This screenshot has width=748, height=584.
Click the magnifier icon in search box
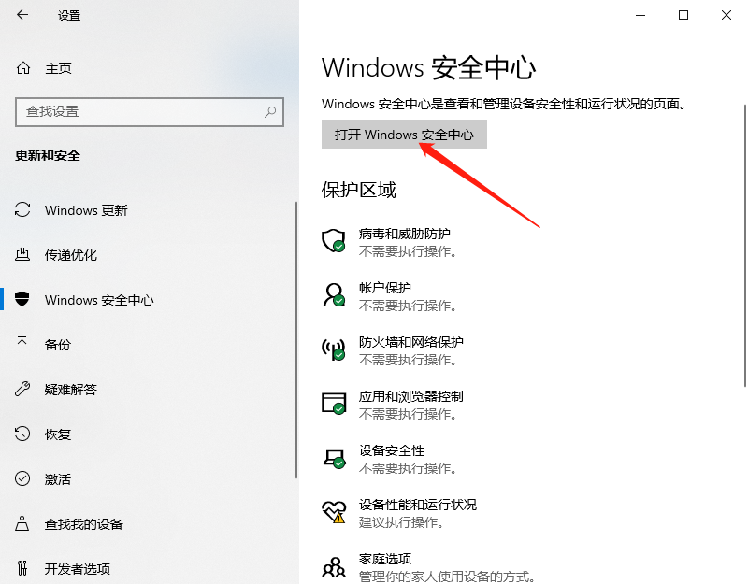tap(270, 112)
